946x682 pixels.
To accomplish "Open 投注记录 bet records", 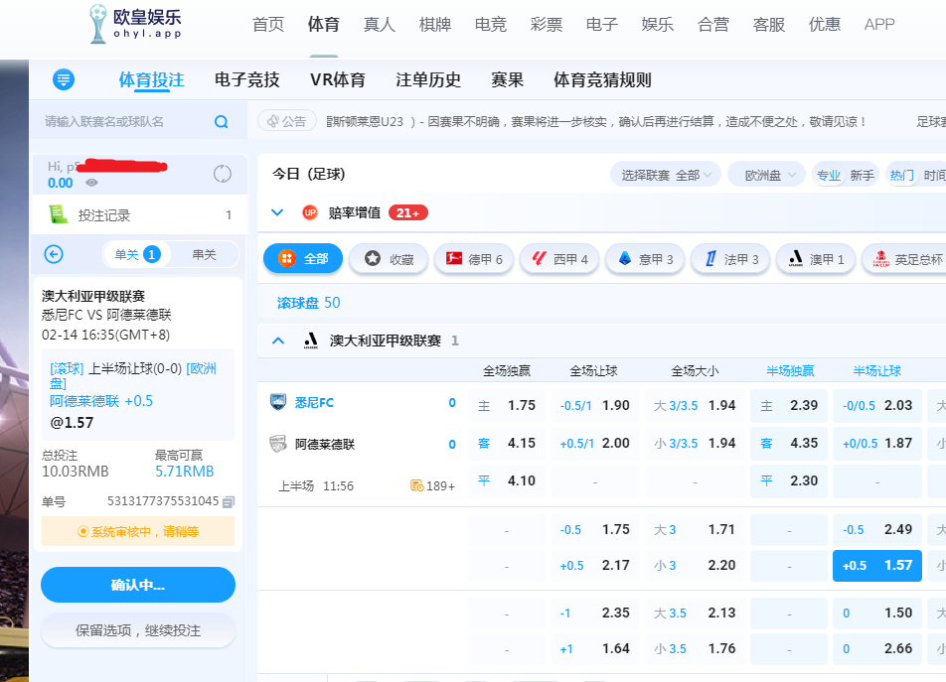I will coord(104,214).
